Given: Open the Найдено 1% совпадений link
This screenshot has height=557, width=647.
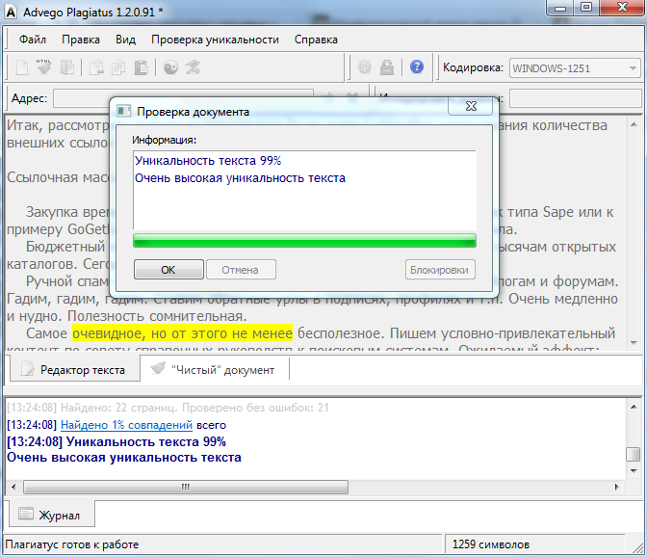Looking at the screenshot, I should pyautogui.click(x=126, y=425).
